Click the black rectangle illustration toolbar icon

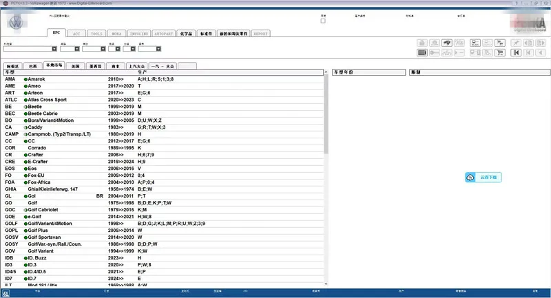click(x=422, y=53)
